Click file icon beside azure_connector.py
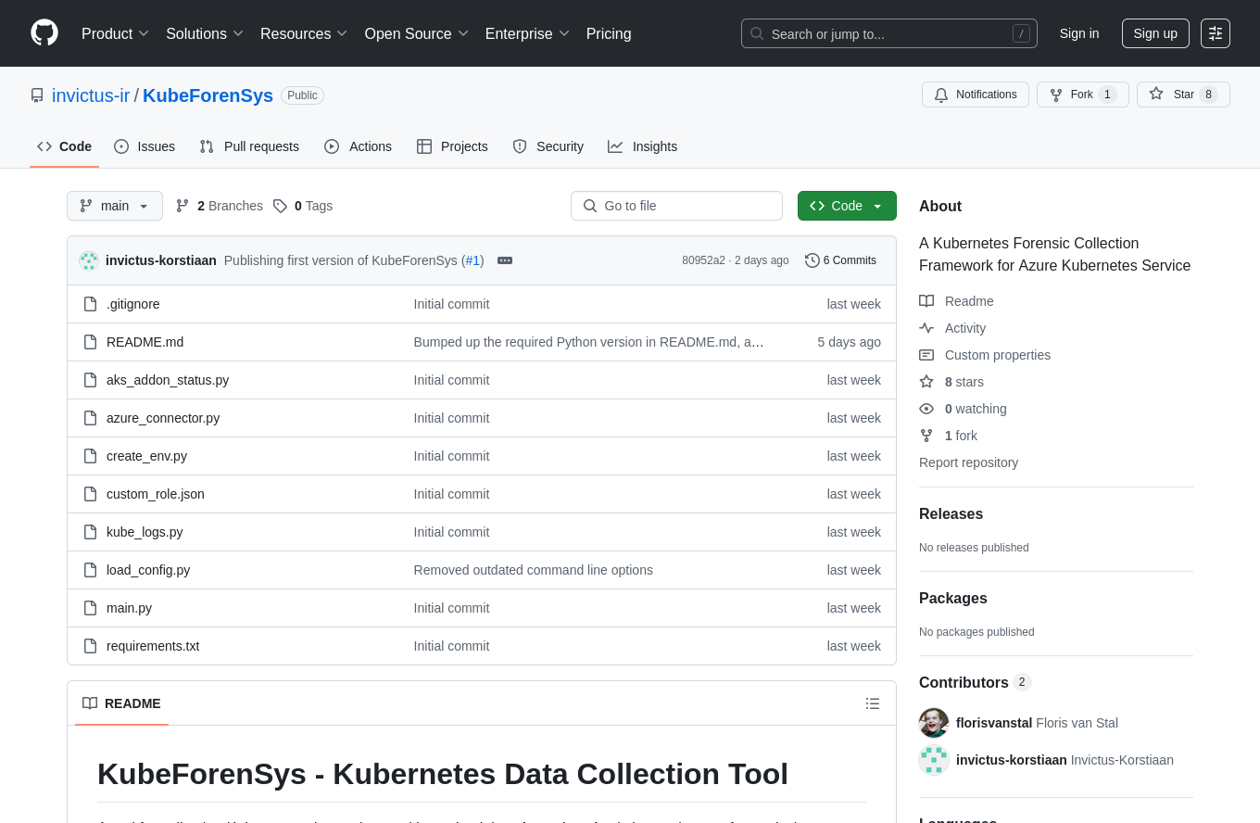 pos(90,418)
